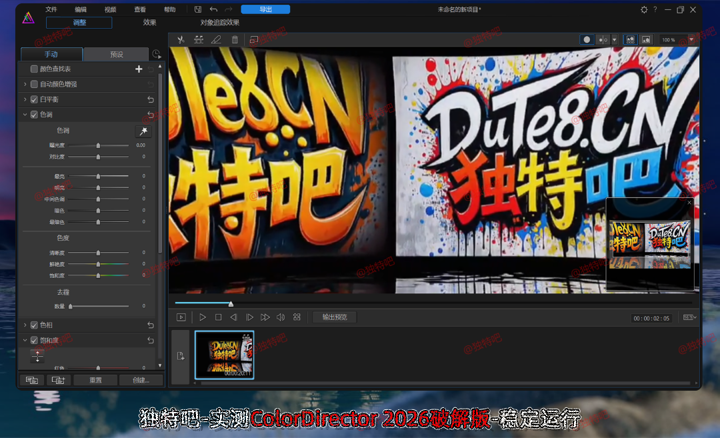Open the compare view options dropdown
This screenshot has height=438, width=720.
pyautogui.click(x=615, y=40)
